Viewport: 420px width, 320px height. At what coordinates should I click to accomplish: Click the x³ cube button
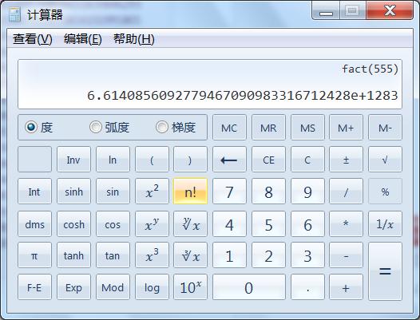click(152, 255)
